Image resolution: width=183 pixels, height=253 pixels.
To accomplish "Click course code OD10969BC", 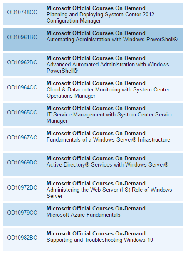I will click(22, 162).
